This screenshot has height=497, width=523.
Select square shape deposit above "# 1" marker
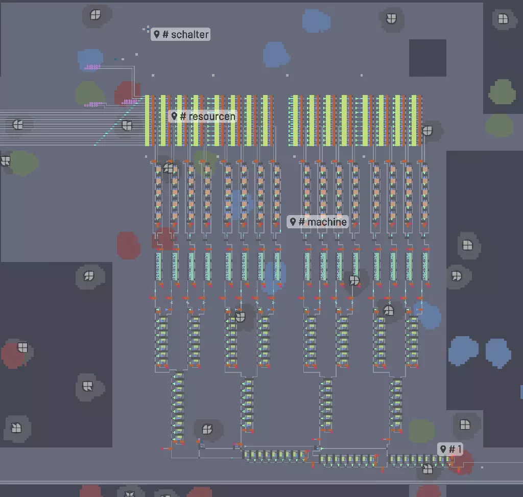[x=464, y=424]
